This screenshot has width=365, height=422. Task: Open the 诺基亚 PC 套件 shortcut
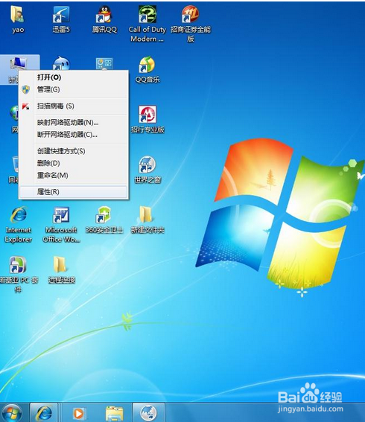tap(18, 265)
